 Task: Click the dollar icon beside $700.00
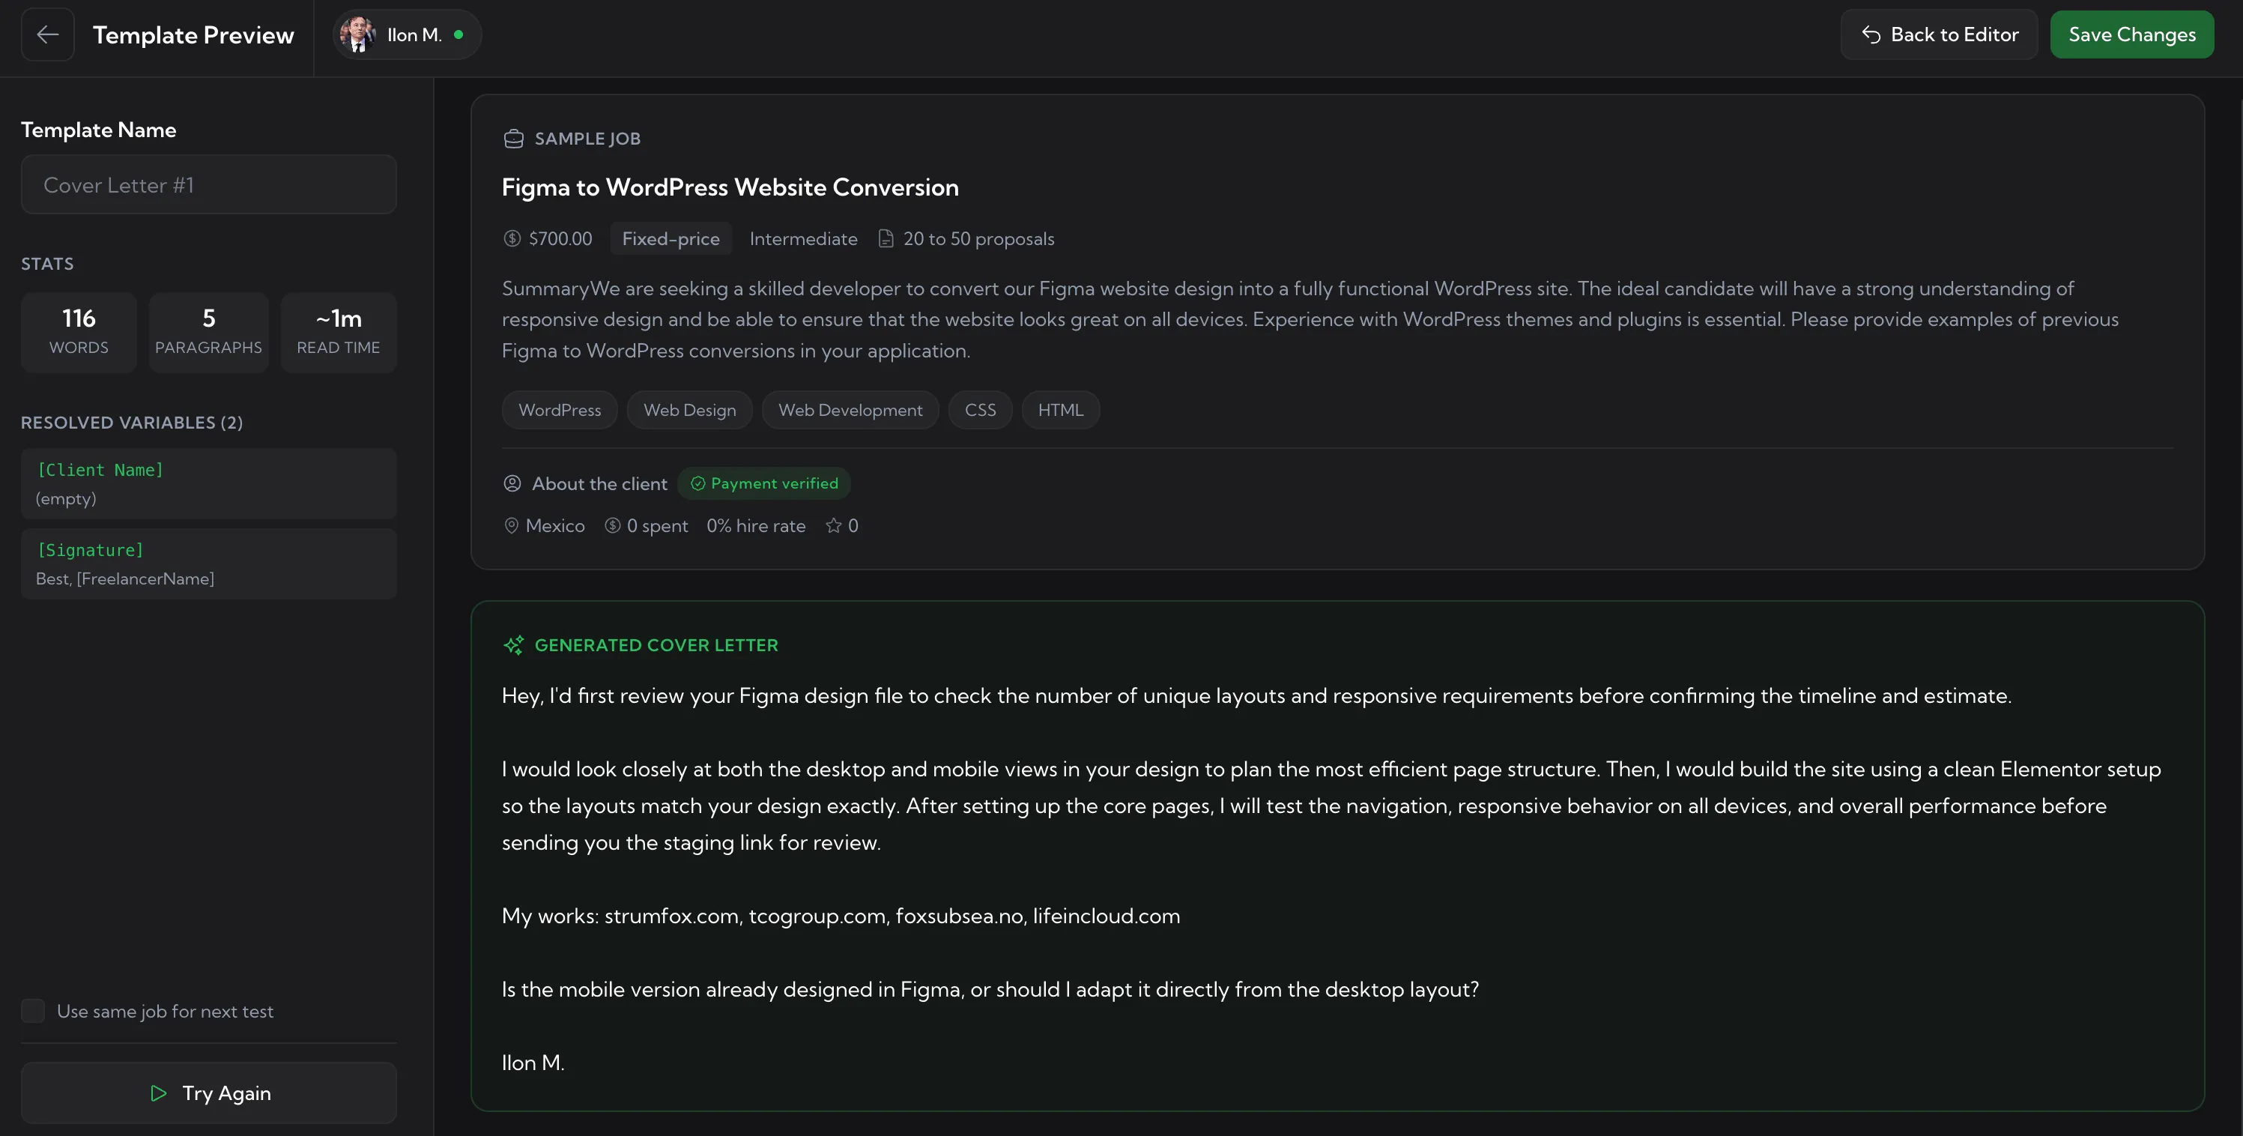(512, 238)
